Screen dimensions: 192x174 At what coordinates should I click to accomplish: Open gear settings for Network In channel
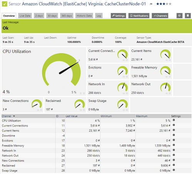coord(174,150)
